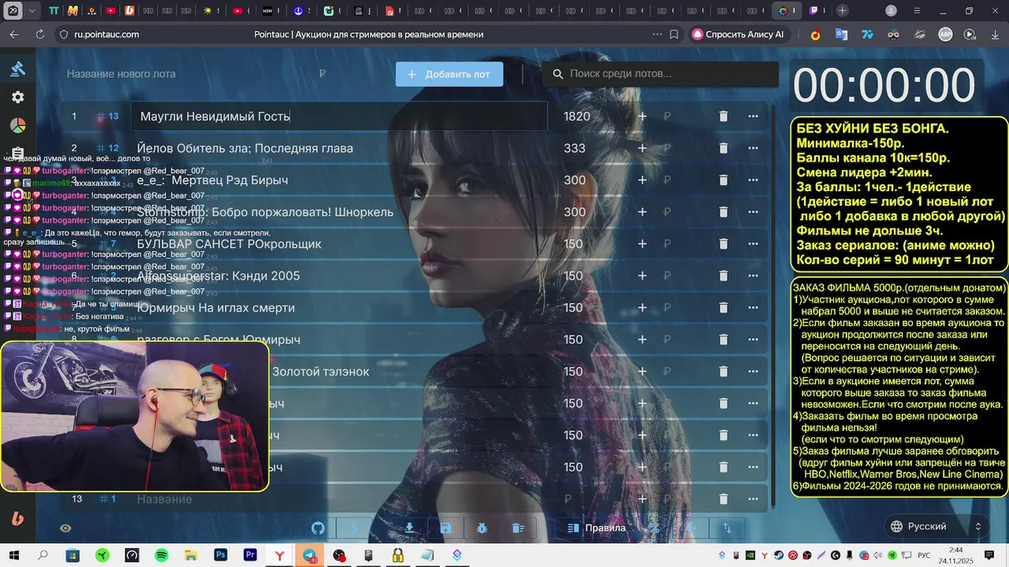Click the browser back arrow
Screen dimensions: 1009x567
[14, 35]
